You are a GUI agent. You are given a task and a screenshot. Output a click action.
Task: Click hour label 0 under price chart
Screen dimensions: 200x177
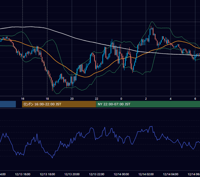121,99
